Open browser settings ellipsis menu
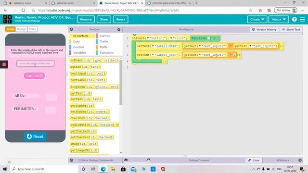The height and width of the screenshot is (173, 308). [302, 10]
